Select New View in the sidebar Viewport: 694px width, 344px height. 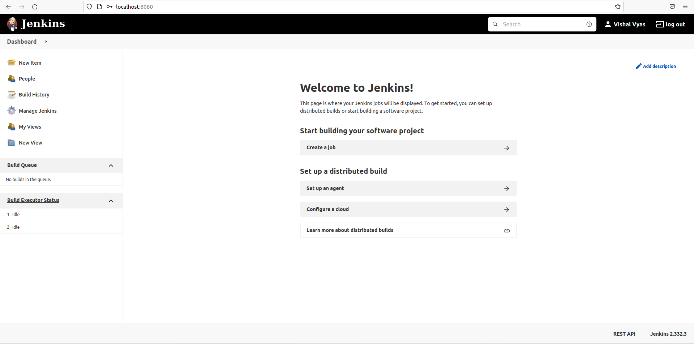tap(30, 143)
